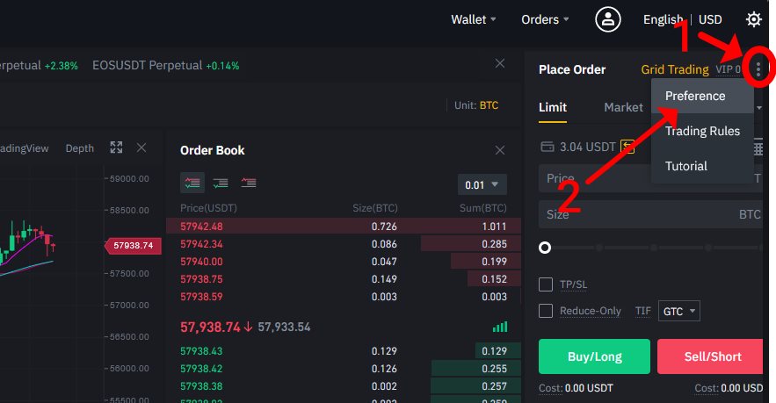The image size is (776, 403).
Task: Click the Sum(BTC) column header
Action: (482, 208)
